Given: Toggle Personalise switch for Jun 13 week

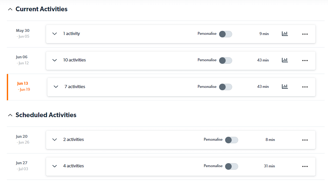Looking at the screenshot, I should click(225, 87).
